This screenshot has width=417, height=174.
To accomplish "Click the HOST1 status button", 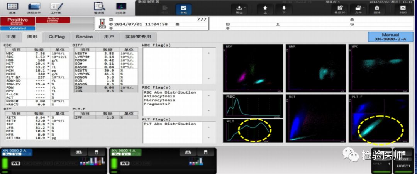I will (x=403, y=165).
